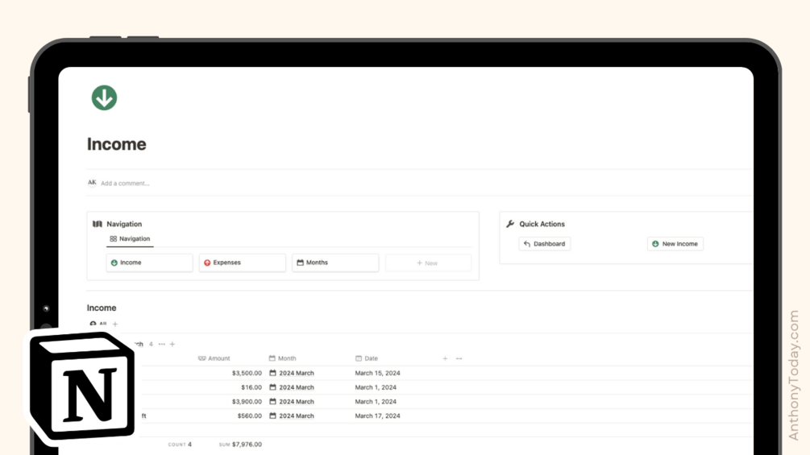810x455 pixels.
Task: Click the COUNT 4 summary
Action: tap(180, 445)
